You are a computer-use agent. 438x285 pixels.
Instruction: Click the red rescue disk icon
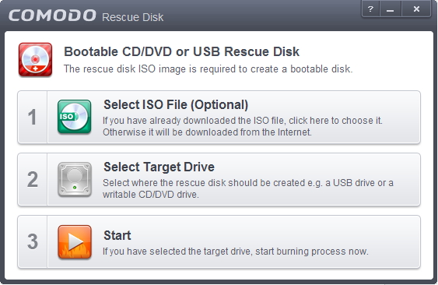click(x=35, y=60)
